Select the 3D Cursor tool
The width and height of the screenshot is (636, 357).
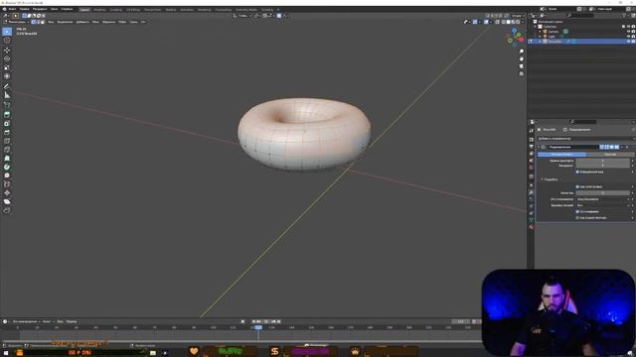click(7, 41)
